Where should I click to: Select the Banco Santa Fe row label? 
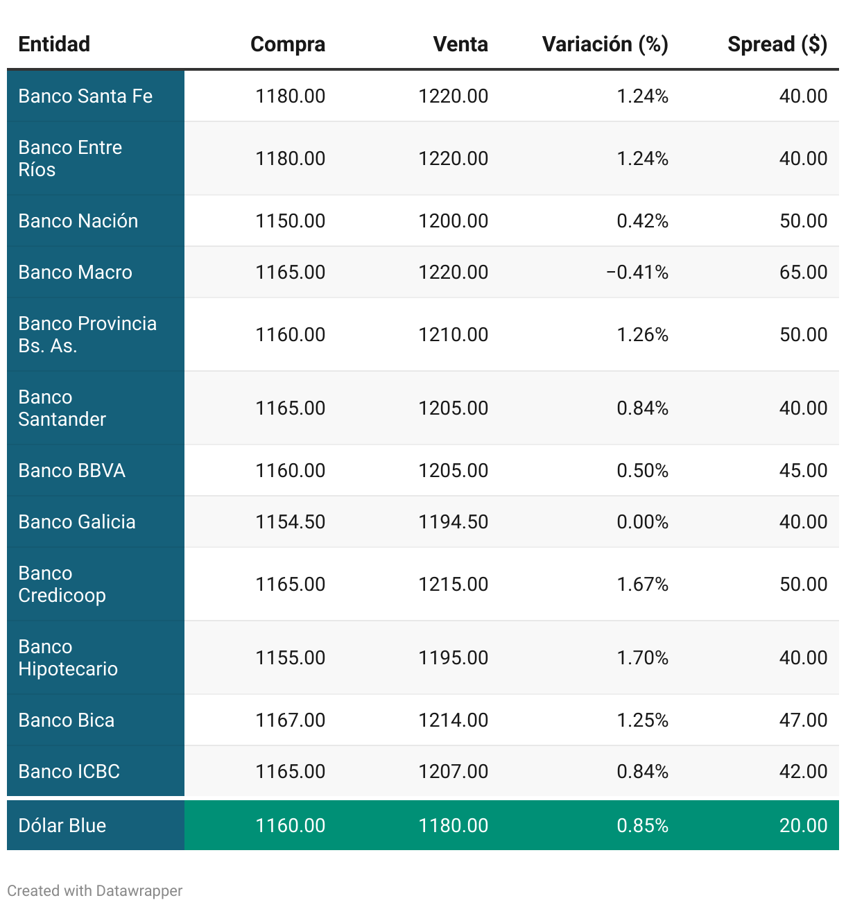[x=85, y=96]
